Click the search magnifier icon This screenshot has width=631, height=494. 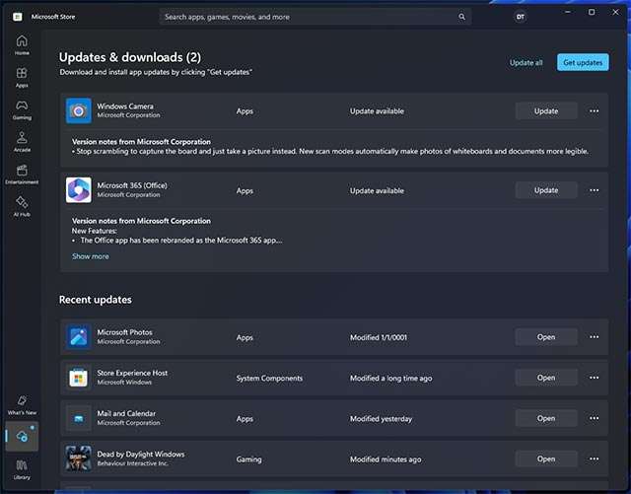pos(462,17)
